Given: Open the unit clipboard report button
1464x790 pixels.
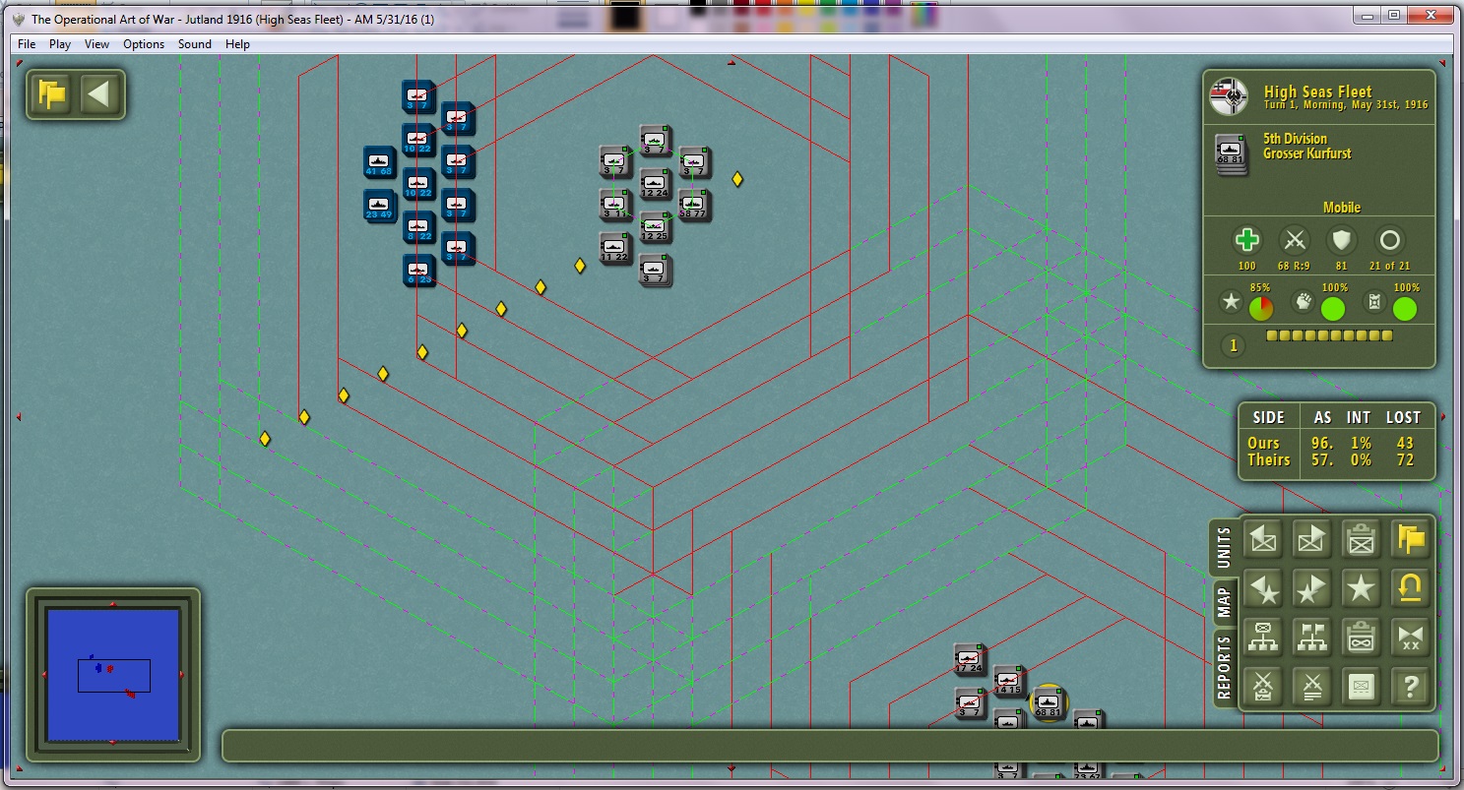Looking at the screenshot, I should (x=1362, y=539).
